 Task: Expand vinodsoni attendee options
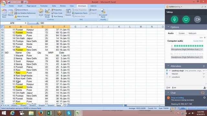204,77
